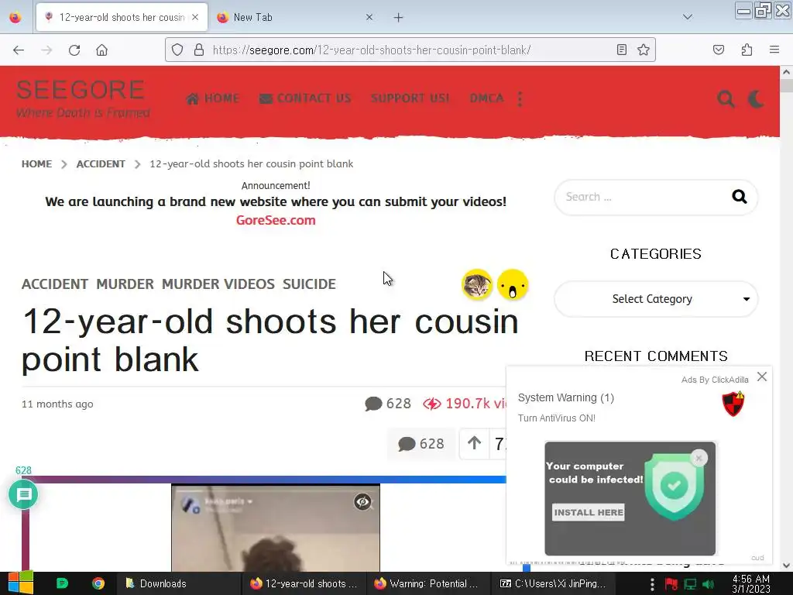793x595 pixels.
Task: Submit sidebar search with magnifier button
Action: [x=740, y=197]
